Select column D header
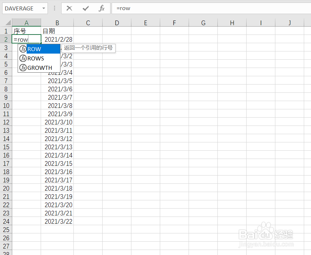This screenshot has height=255, width=311. (x=117, y=23)
